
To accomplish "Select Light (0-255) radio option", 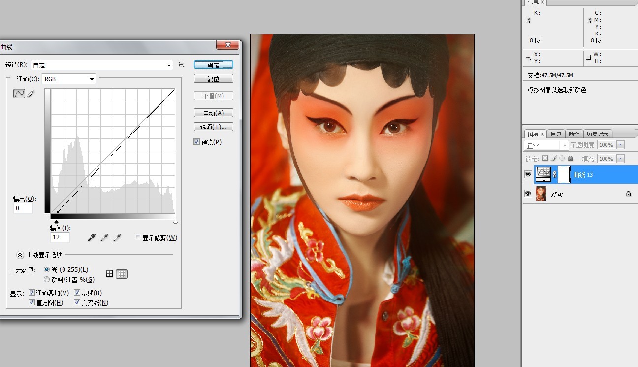I will [47, 269].
